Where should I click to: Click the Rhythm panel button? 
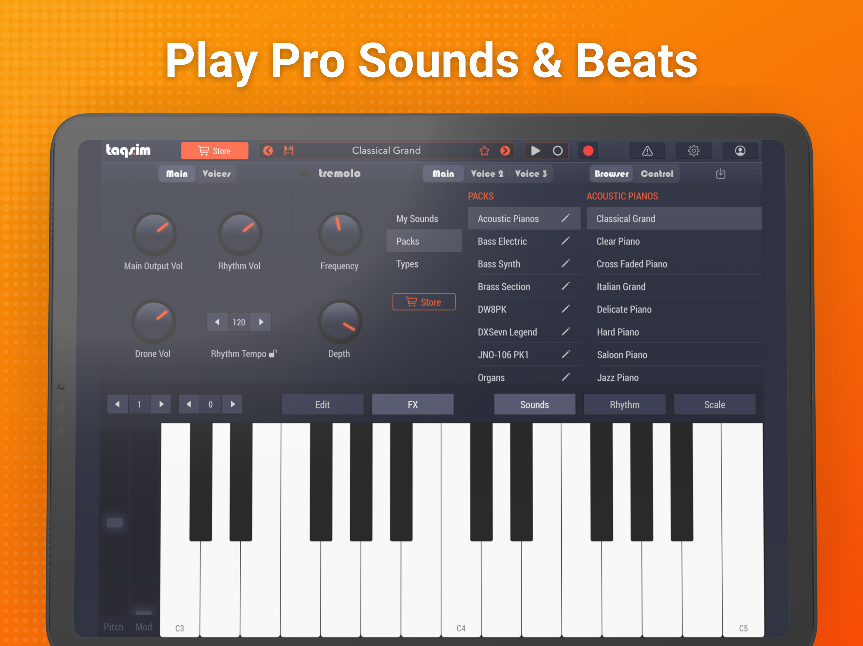(624, 404)
